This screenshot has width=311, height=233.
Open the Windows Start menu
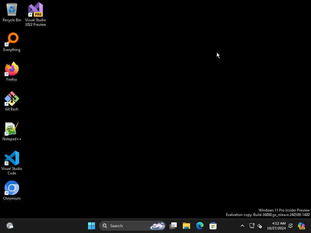tap(91, 226)
